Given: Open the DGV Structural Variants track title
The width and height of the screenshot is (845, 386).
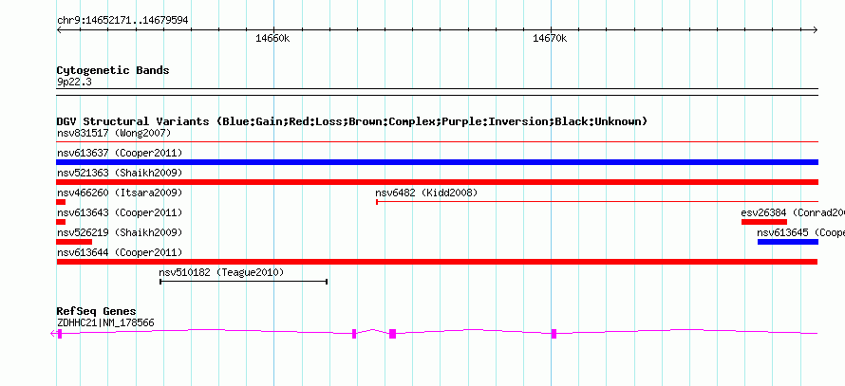Looking at the screenshot, I should coord(352,121).
